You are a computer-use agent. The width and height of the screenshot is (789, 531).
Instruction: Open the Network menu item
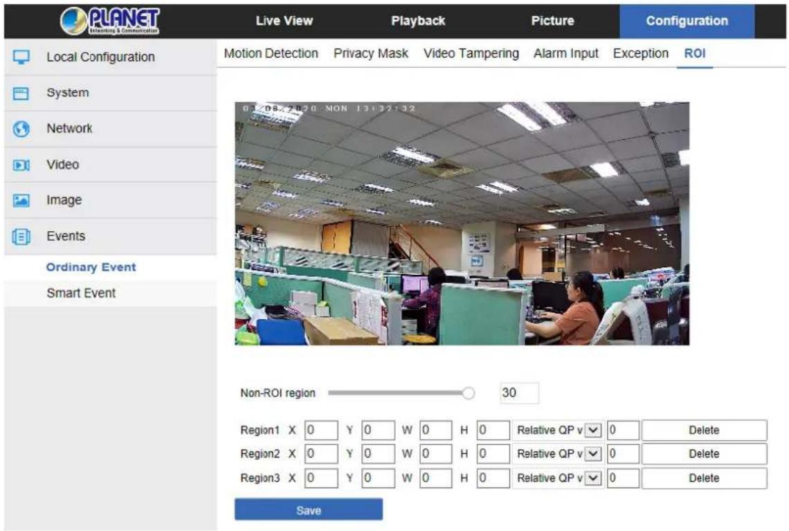(x=111, y=129)
